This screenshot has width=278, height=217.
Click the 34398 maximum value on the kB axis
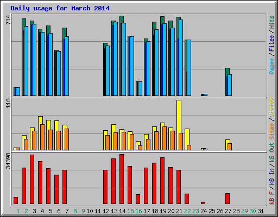tap(8, 161)
